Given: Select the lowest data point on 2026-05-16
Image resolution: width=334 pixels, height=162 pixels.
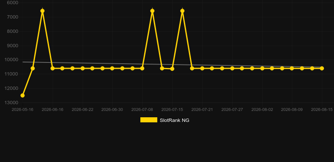Looking at the screenshot, I should [22, 95].
